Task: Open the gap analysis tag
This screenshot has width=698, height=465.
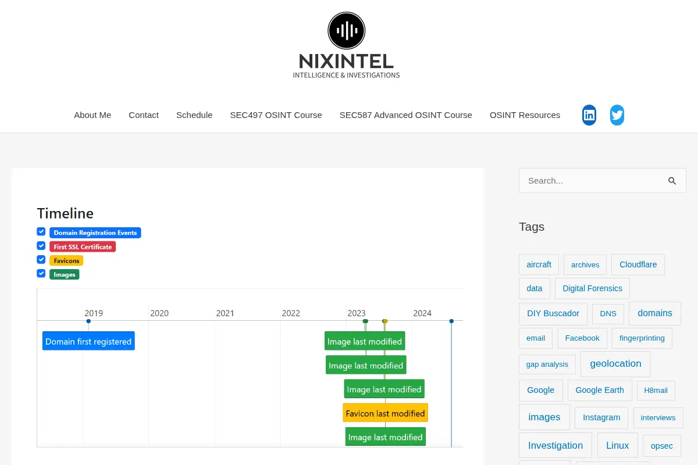Action: [547, 364]
